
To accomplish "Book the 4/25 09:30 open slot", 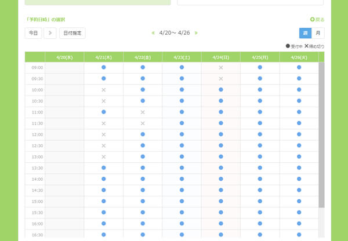I will [x=260, y=79].
